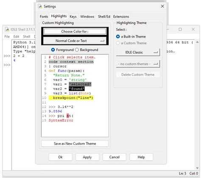Close the Settings dialog
The height and width of the screenshot is (178, 201).
[162, 6]
